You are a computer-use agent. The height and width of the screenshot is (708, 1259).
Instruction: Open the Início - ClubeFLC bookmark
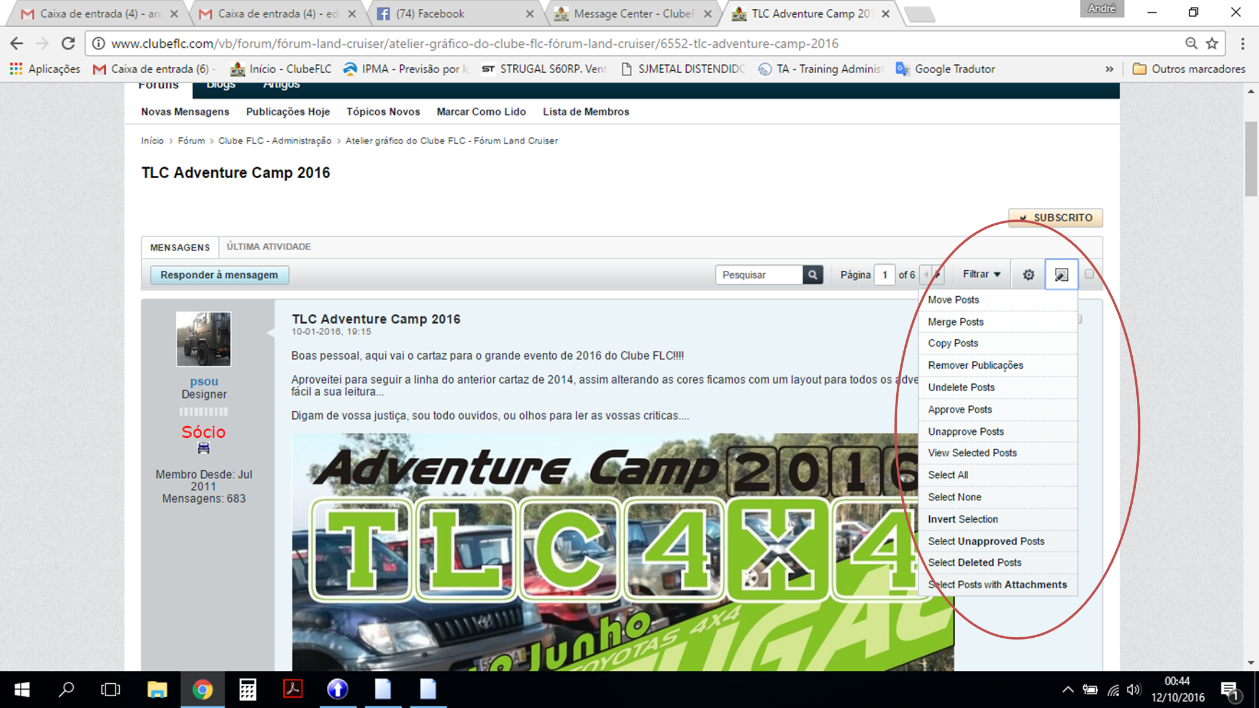pyautogui.click(x=281, y=69)
